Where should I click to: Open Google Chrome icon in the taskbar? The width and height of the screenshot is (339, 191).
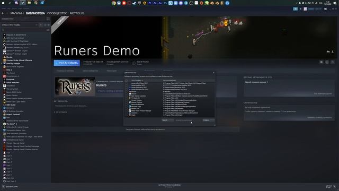114,3
